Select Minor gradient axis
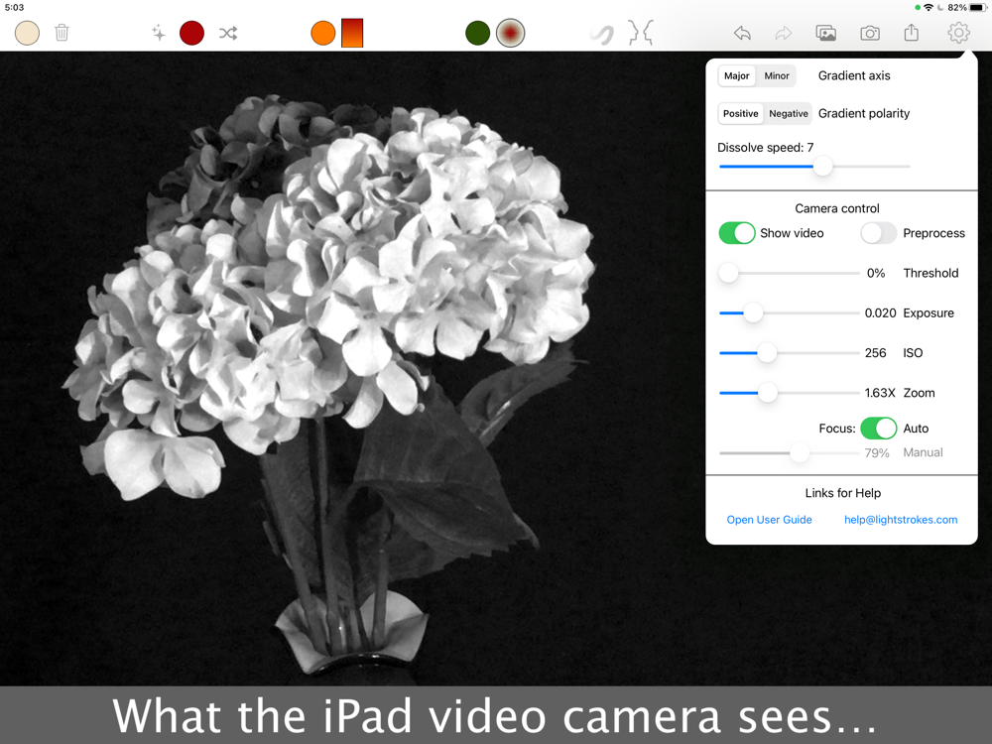Viewport: 992px width, 744px height. pyautogui.click(x=777, y=76)
